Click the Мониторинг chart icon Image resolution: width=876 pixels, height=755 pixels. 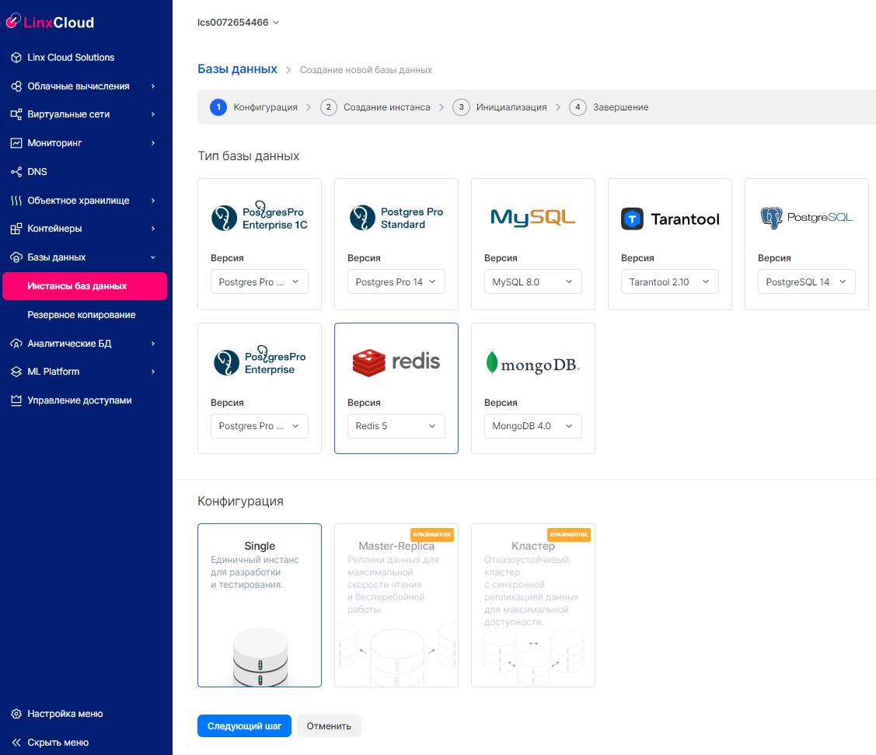coord(16,143)
